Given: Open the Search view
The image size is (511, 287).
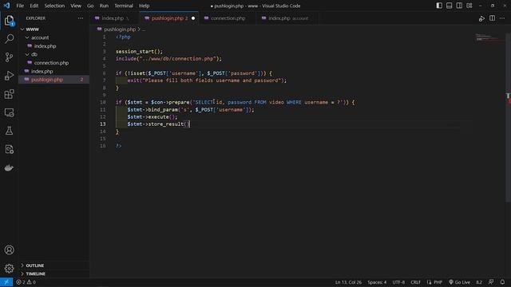Looking at the screenshot, I should 9,39.
